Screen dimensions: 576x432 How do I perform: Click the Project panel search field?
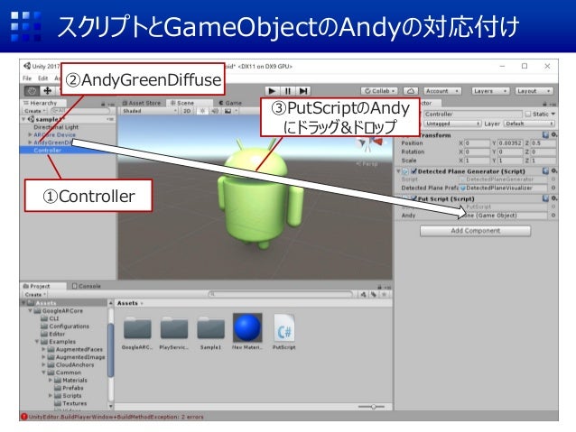(x=281, y=294)
